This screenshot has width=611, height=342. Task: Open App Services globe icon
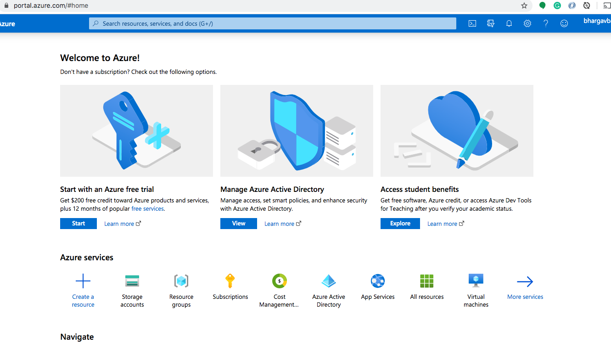(x=378, y=281)
